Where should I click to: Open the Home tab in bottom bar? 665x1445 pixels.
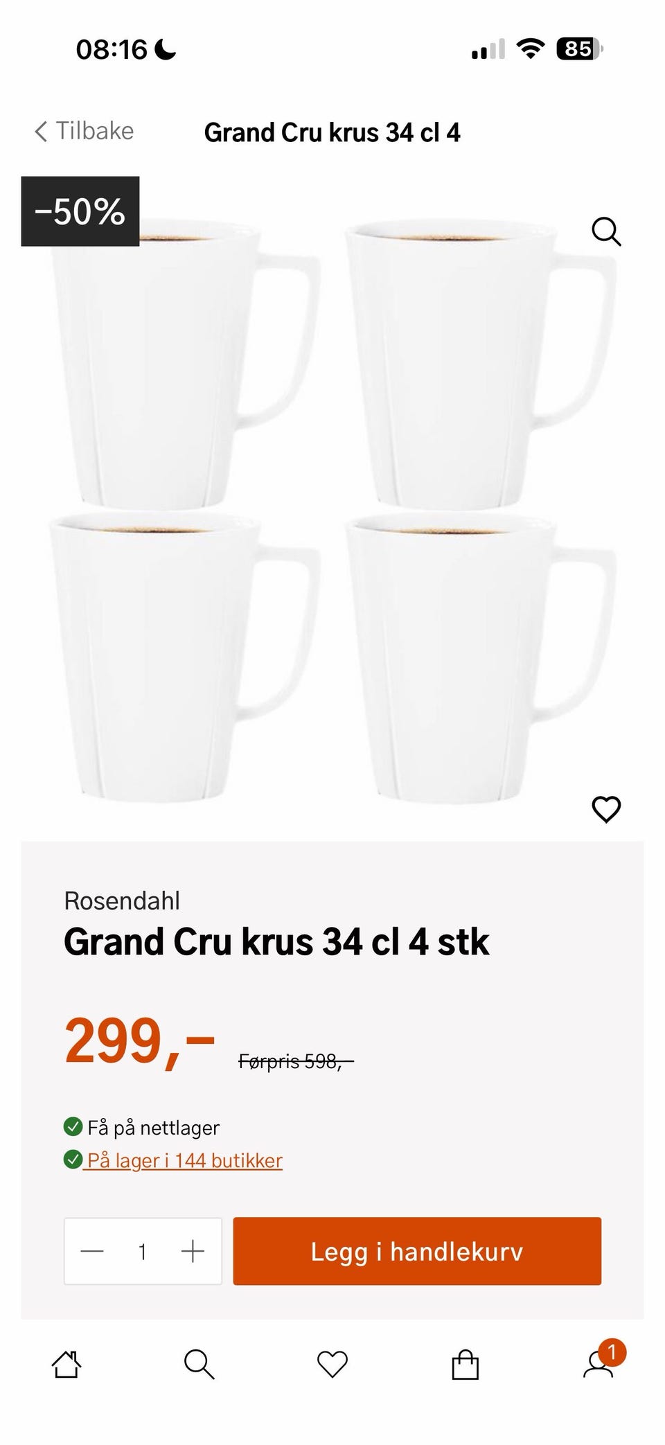click(66, 1364)
